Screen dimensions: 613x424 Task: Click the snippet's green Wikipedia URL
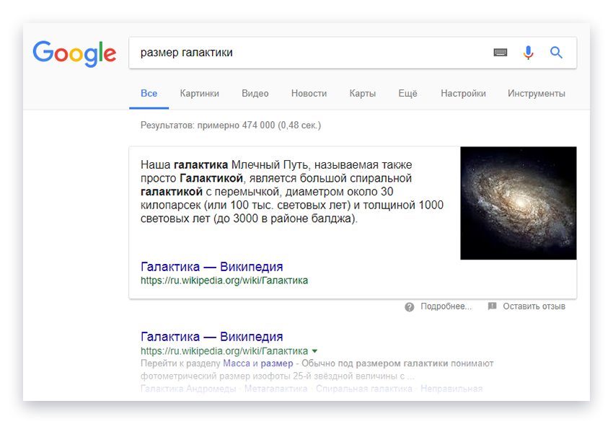coord(224,281)
